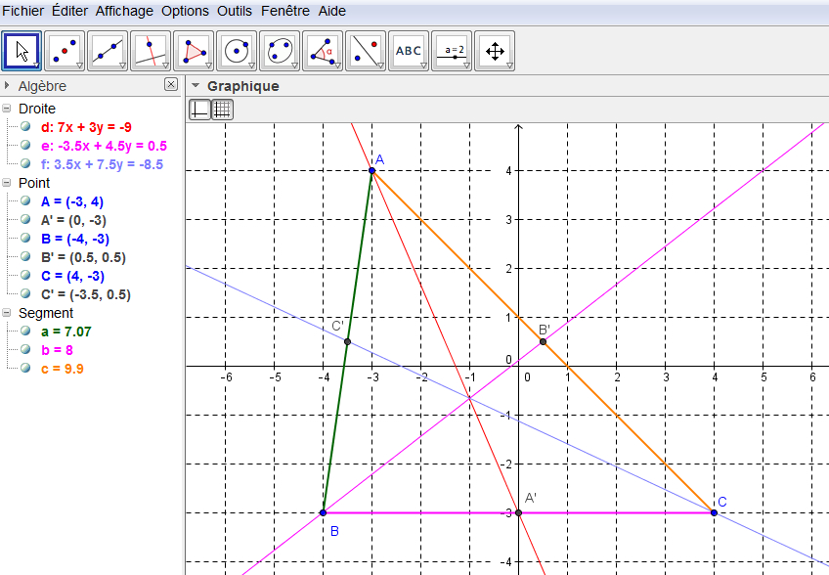Collapse the Segment tree group
Screen dimensions: 829x575
click(8, 313)
